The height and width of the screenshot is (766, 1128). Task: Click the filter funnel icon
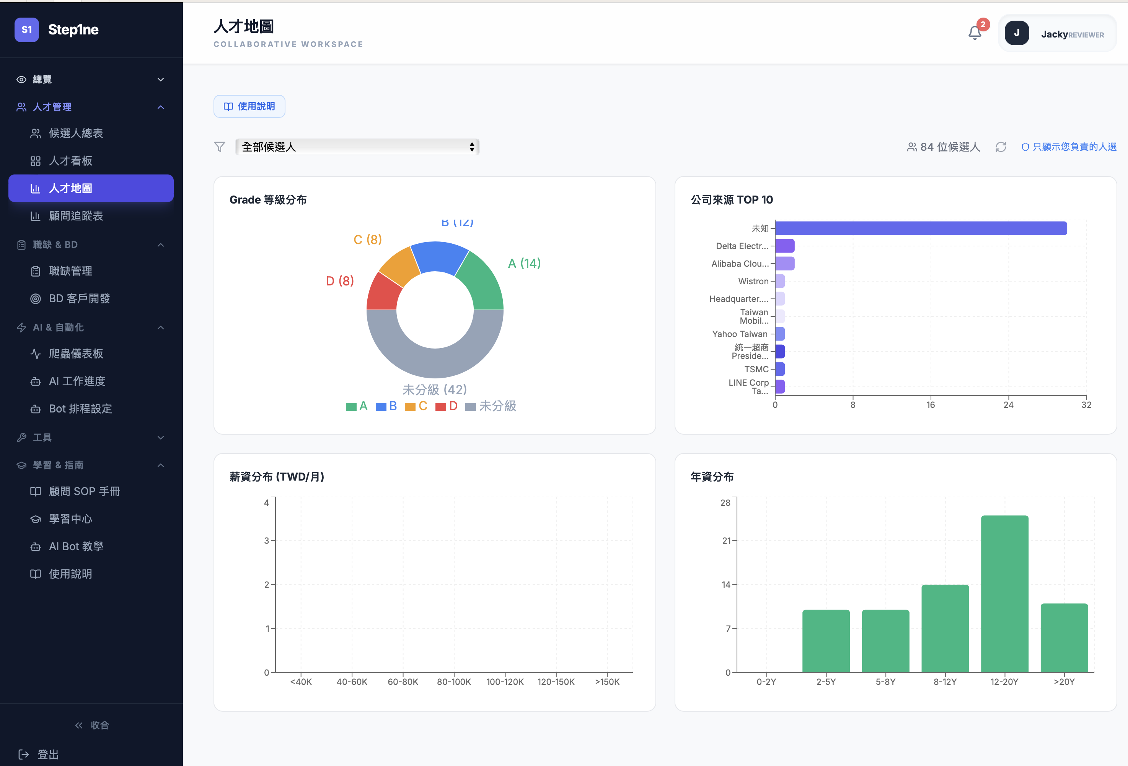click(x=219, y=147)
